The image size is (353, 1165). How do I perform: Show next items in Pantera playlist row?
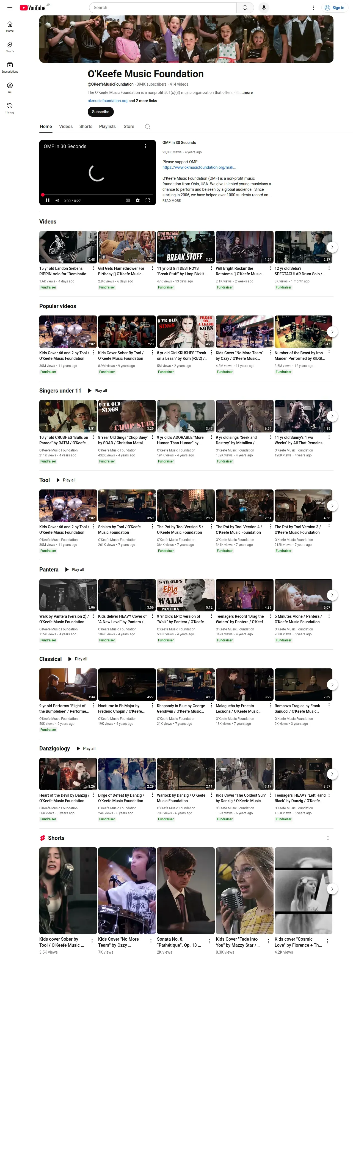click(x=332, y=595)
